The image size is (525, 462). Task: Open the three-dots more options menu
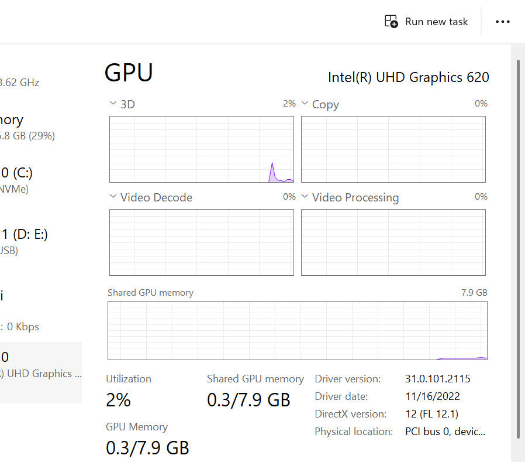click(x=503, y=22)
